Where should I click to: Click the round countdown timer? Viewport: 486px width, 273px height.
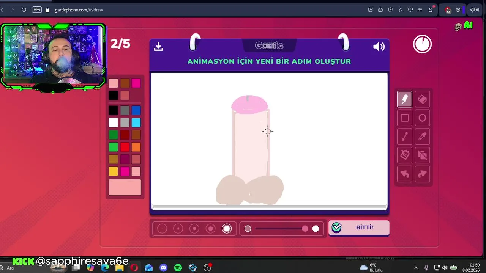[x=422, y=44]
